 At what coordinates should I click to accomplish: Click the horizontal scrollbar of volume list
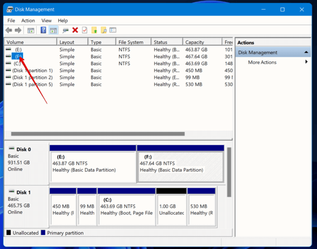(x=98, y=134)
